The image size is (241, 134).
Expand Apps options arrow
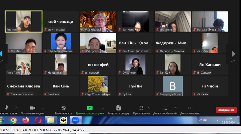pos(149,108)
